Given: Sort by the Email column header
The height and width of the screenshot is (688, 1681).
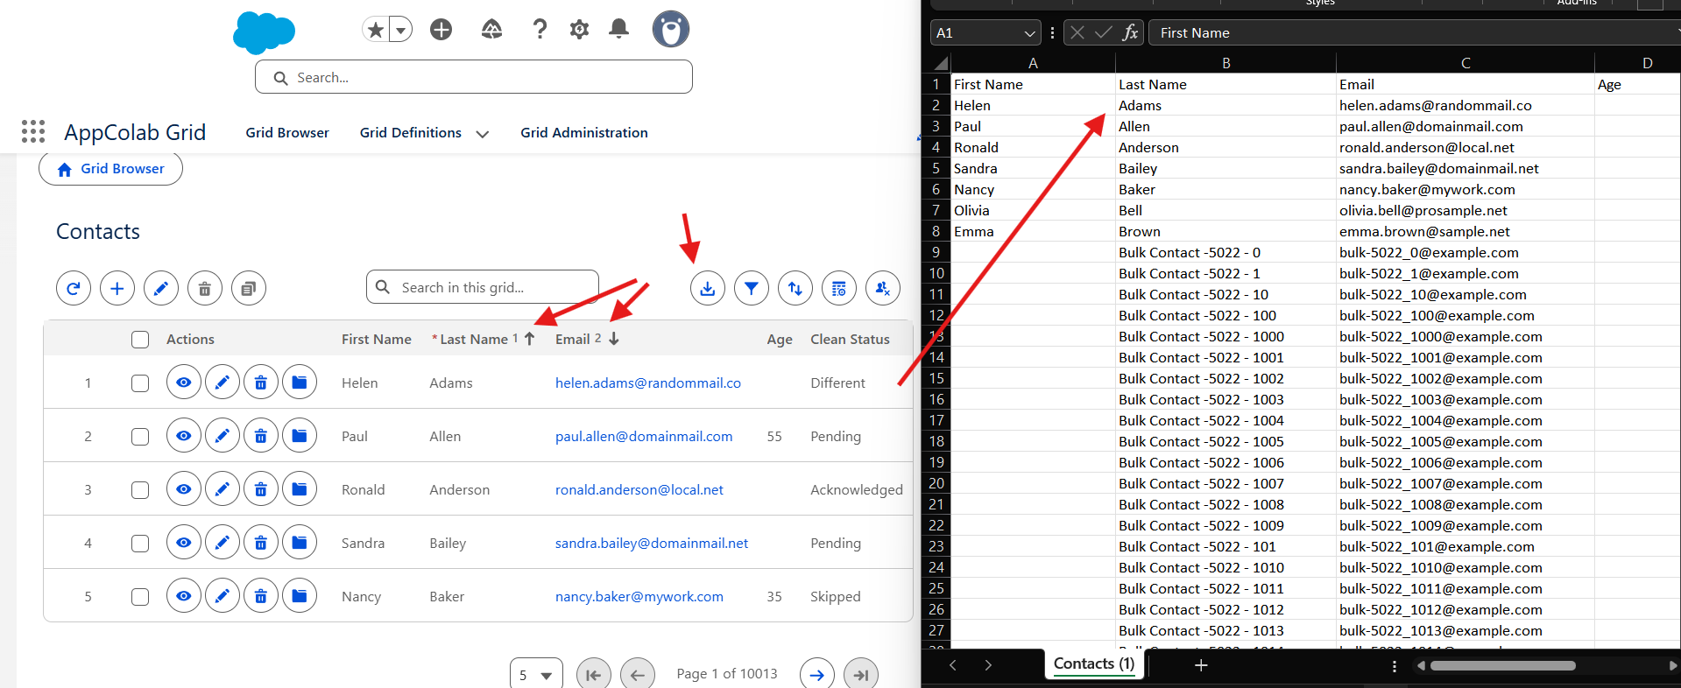Looking at the screenshot, I should [x=573, y=340].
